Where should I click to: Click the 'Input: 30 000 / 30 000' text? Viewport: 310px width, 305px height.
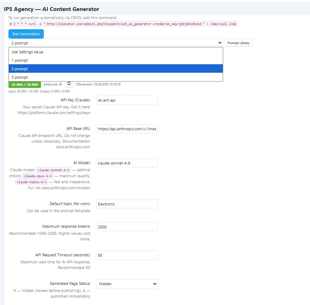point(23,91)
